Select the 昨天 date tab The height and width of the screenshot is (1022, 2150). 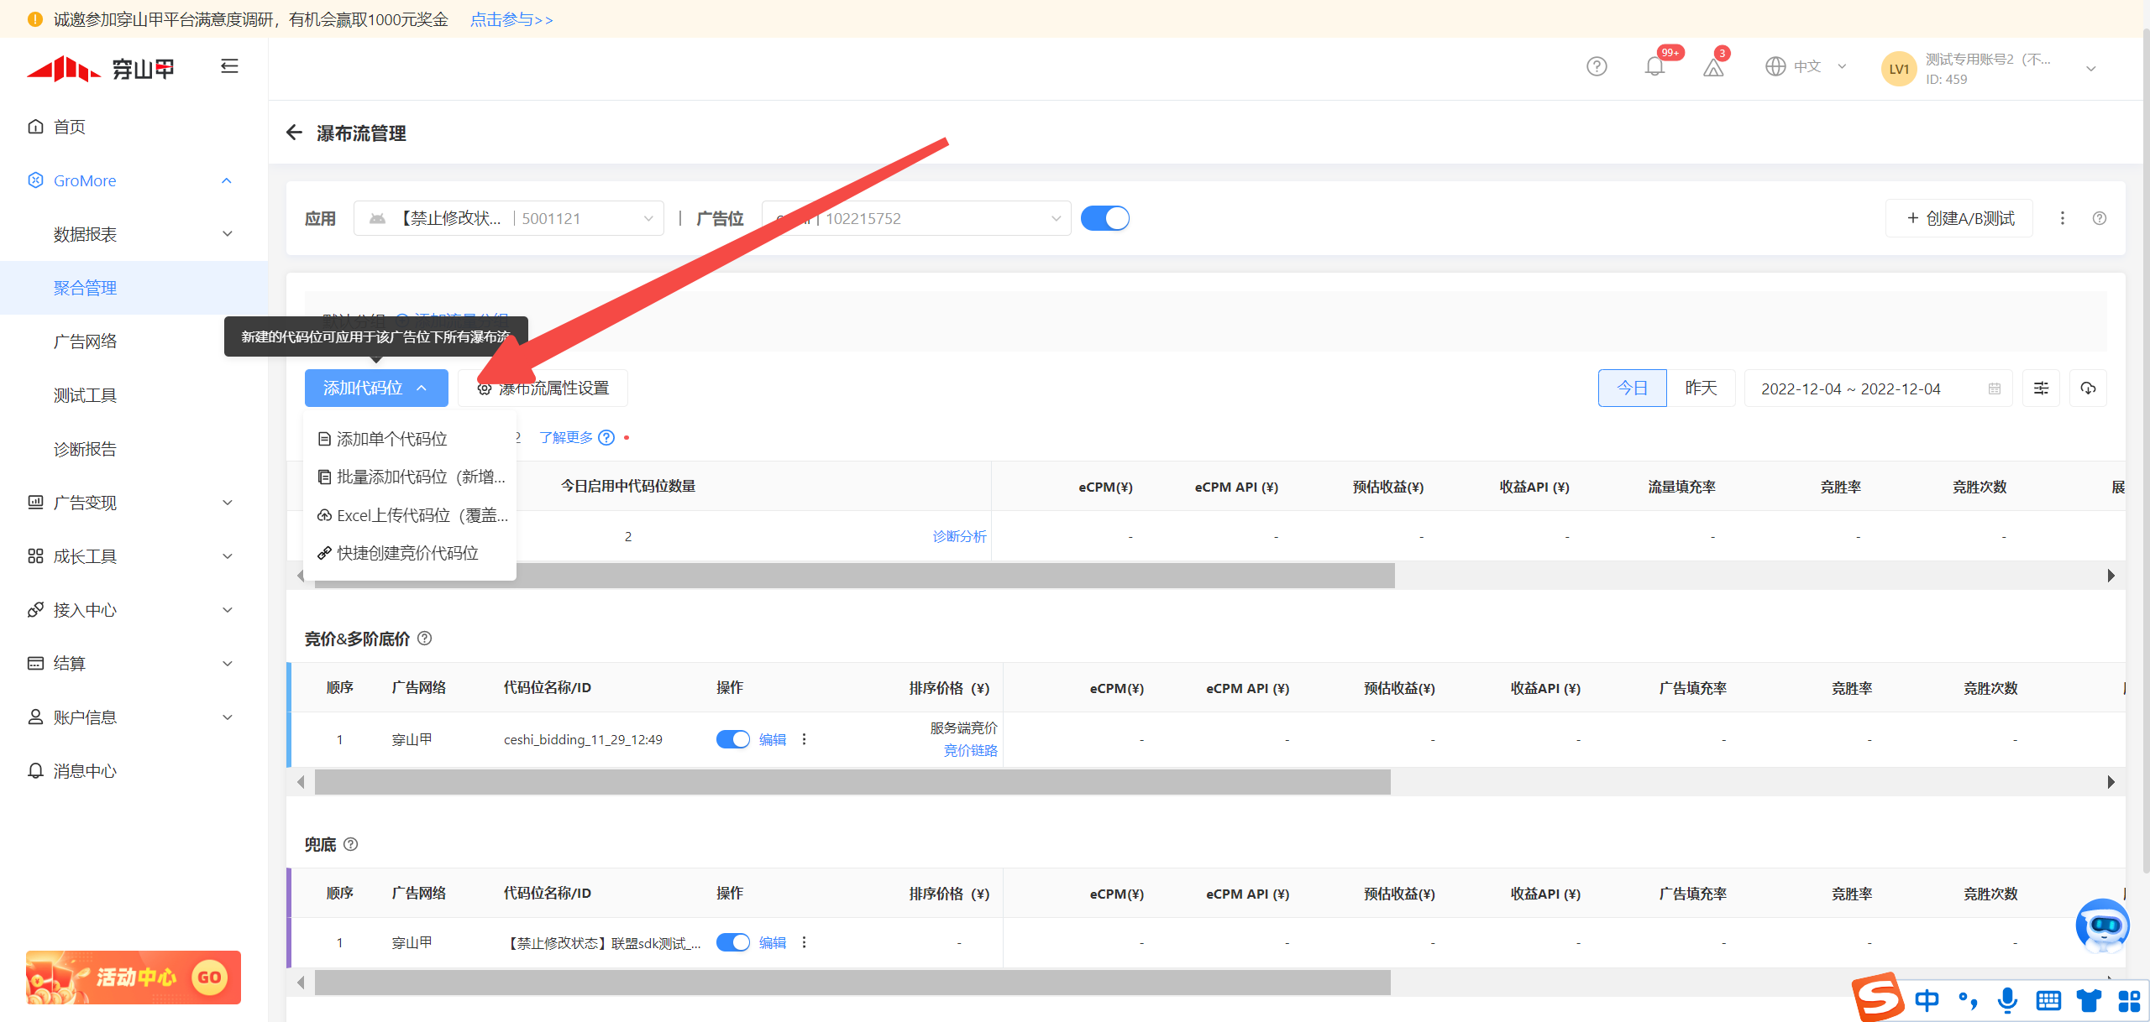[1701, 388]
